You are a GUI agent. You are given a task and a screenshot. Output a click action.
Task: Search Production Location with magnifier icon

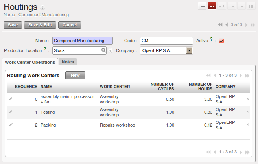pos(103,50)
